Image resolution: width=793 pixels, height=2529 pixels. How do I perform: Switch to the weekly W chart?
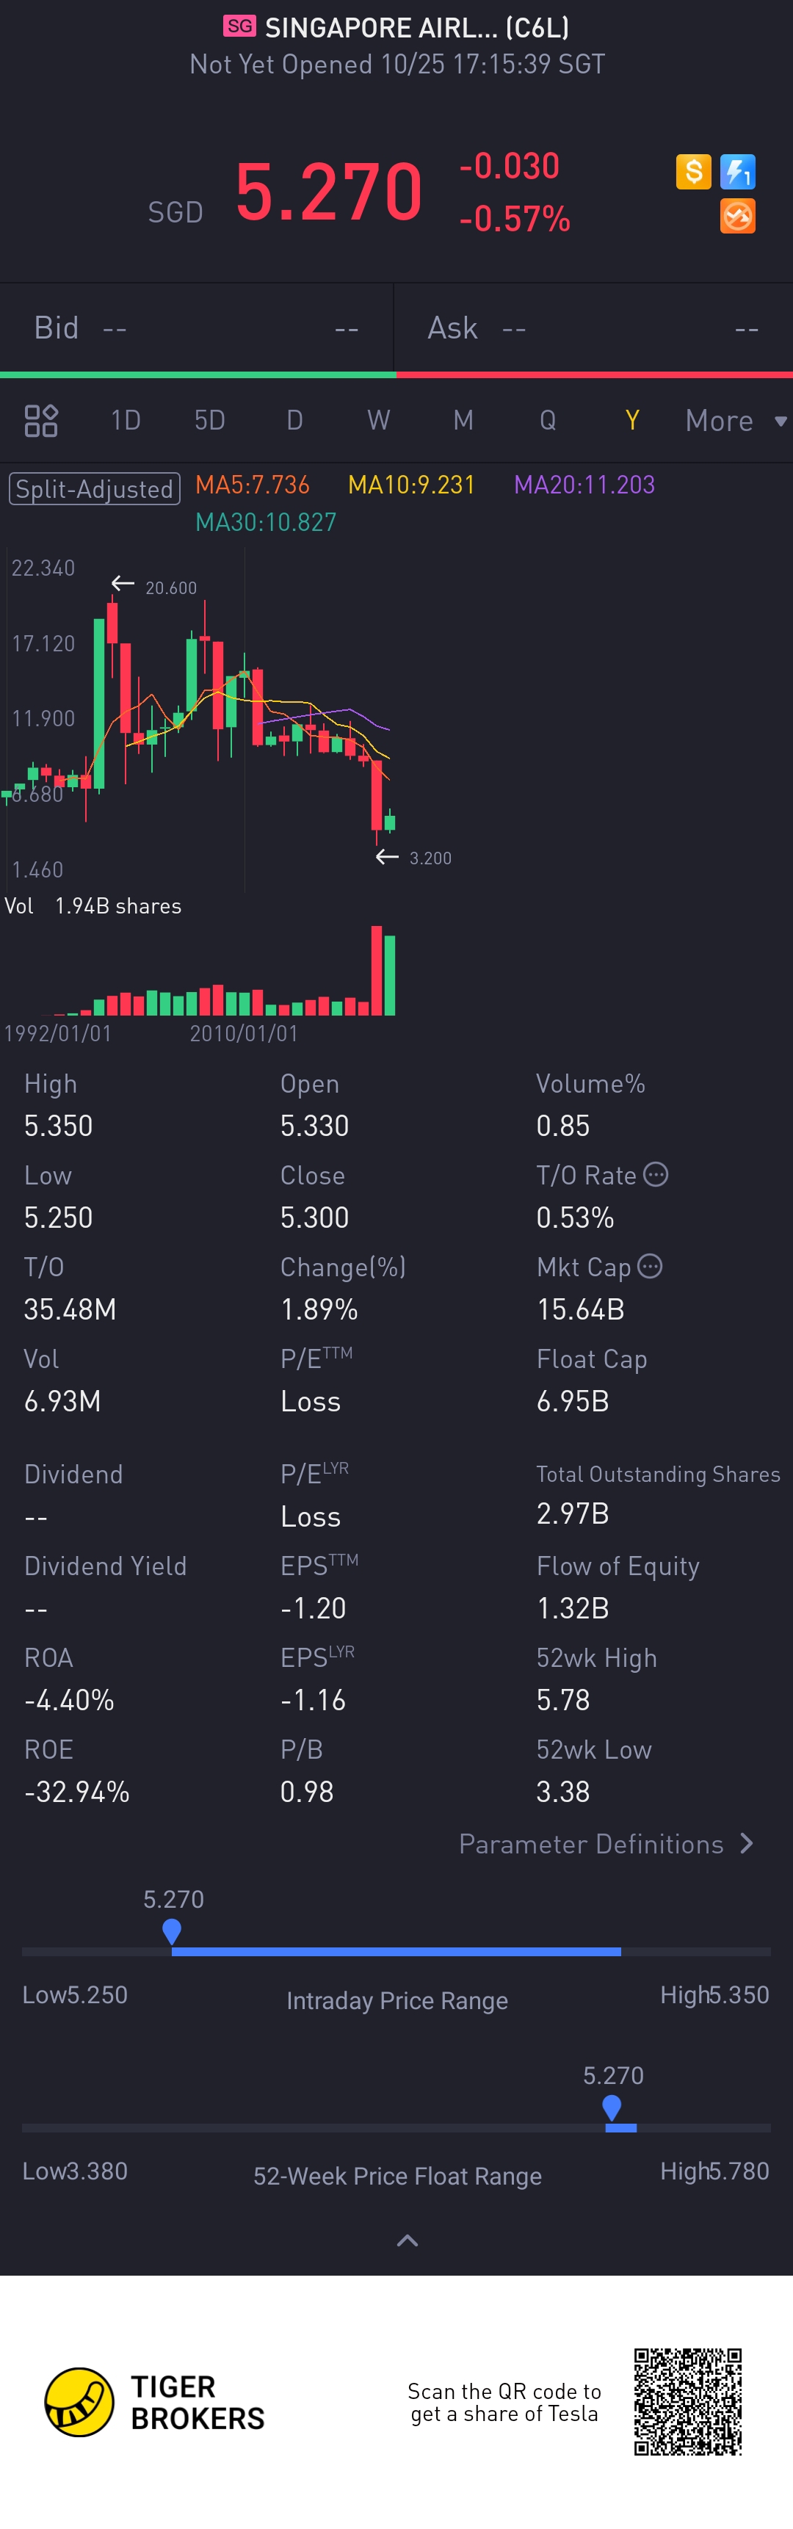pyautogui.click(x=379, y=420)
